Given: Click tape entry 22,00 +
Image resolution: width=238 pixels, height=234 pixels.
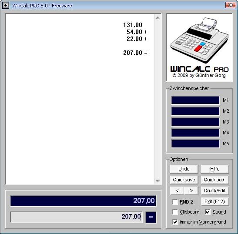Looking at the screenshot, I should click(137, 39).
